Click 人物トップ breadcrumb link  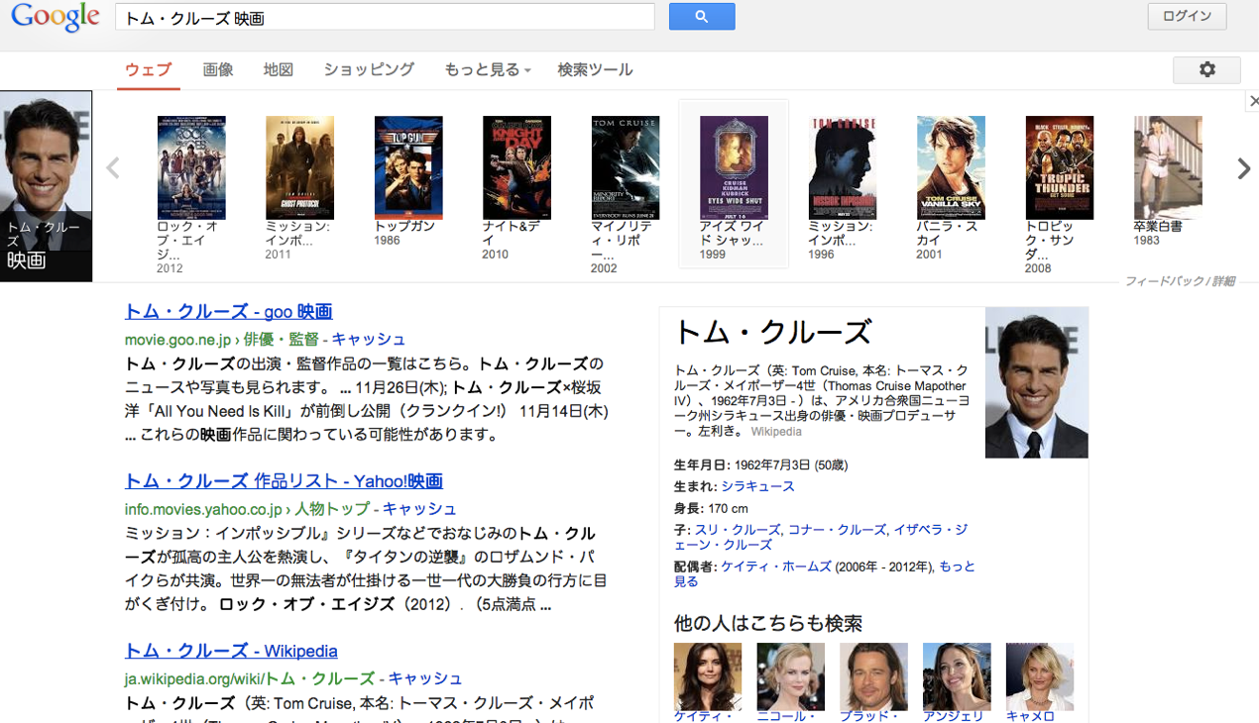pyautogui.click(x=332, y=508)
